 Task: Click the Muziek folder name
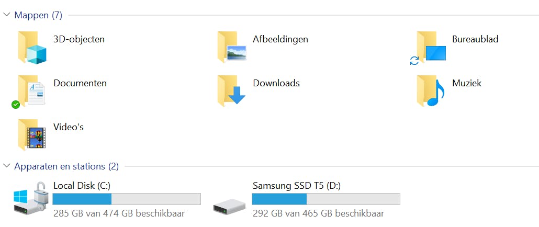click(467, 83)
